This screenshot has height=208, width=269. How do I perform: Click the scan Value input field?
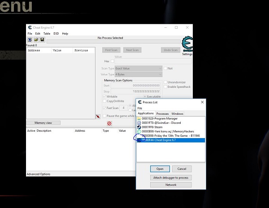(x=153, y=61)
